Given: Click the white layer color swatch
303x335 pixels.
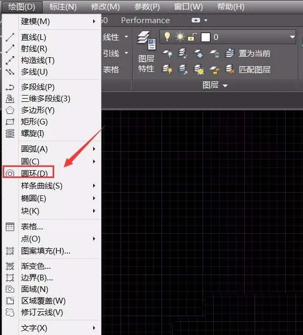Looking at the screenshot, I should click(x=206, y=37).
